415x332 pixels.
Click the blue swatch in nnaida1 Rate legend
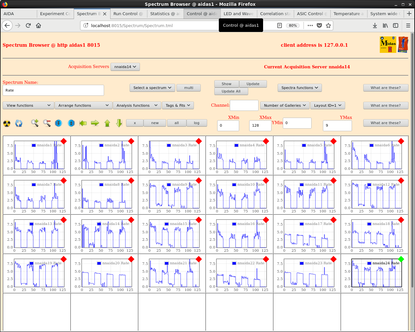point(34,145)
